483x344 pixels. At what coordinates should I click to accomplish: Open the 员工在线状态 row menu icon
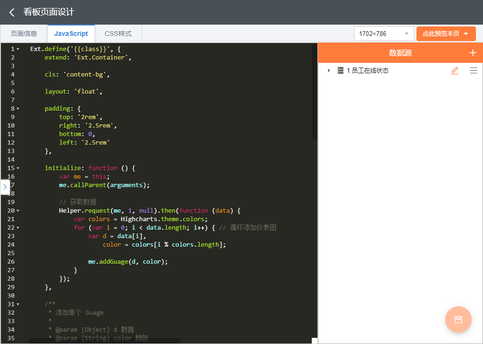click(x=474, y=71)
